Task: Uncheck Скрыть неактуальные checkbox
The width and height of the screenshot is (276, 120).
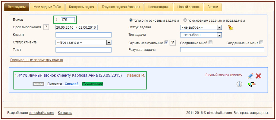Action: coord(166,42)
